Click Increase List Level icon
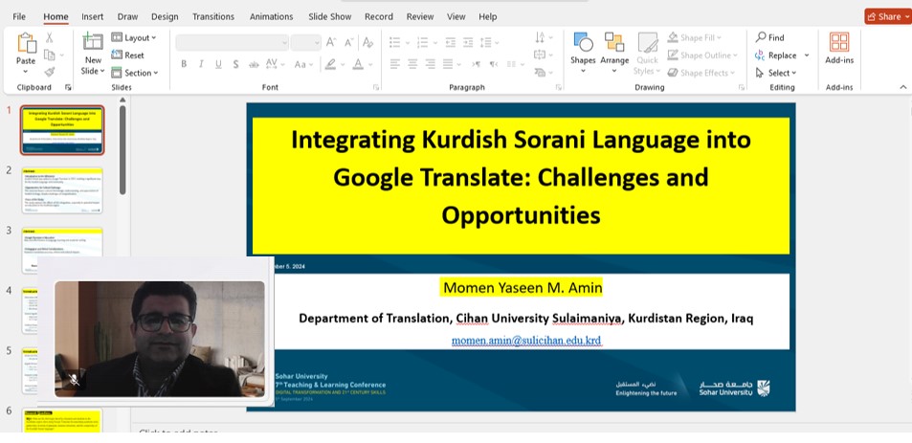This screenshot has width=912, height=443. pyautogui.click(x=468, y=42)
